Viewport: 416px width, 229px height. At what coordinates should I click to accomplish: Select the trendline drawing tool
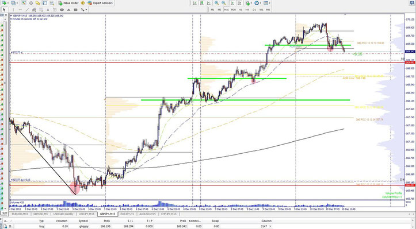(x=27, y=10)
